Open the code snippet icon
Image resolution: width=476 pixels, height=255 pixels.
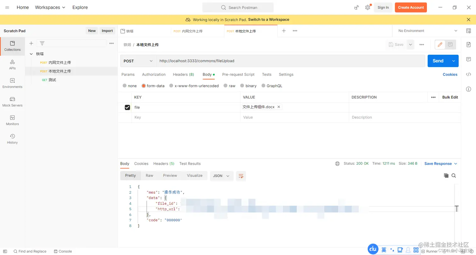(x=468, y=75)
